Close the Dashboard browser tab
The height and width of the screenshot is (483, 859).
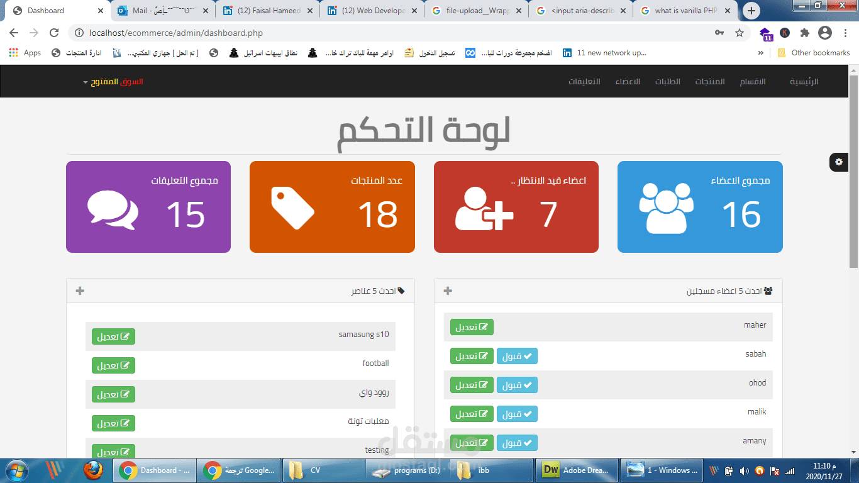coord(101,11)
